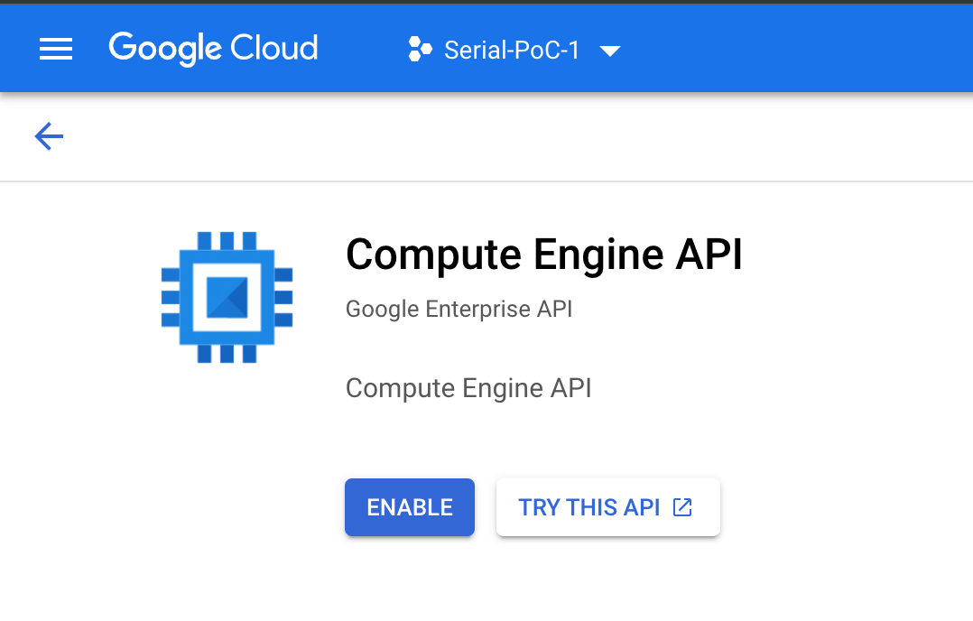Click the ENABLE text label
The image size is (973, 621).
pos(410,507)
